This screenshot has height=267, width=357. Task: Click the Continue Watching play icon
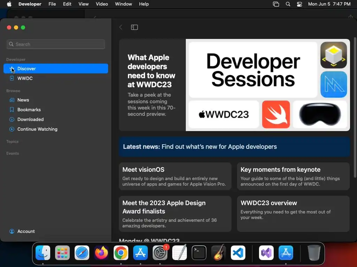[12, 129]
